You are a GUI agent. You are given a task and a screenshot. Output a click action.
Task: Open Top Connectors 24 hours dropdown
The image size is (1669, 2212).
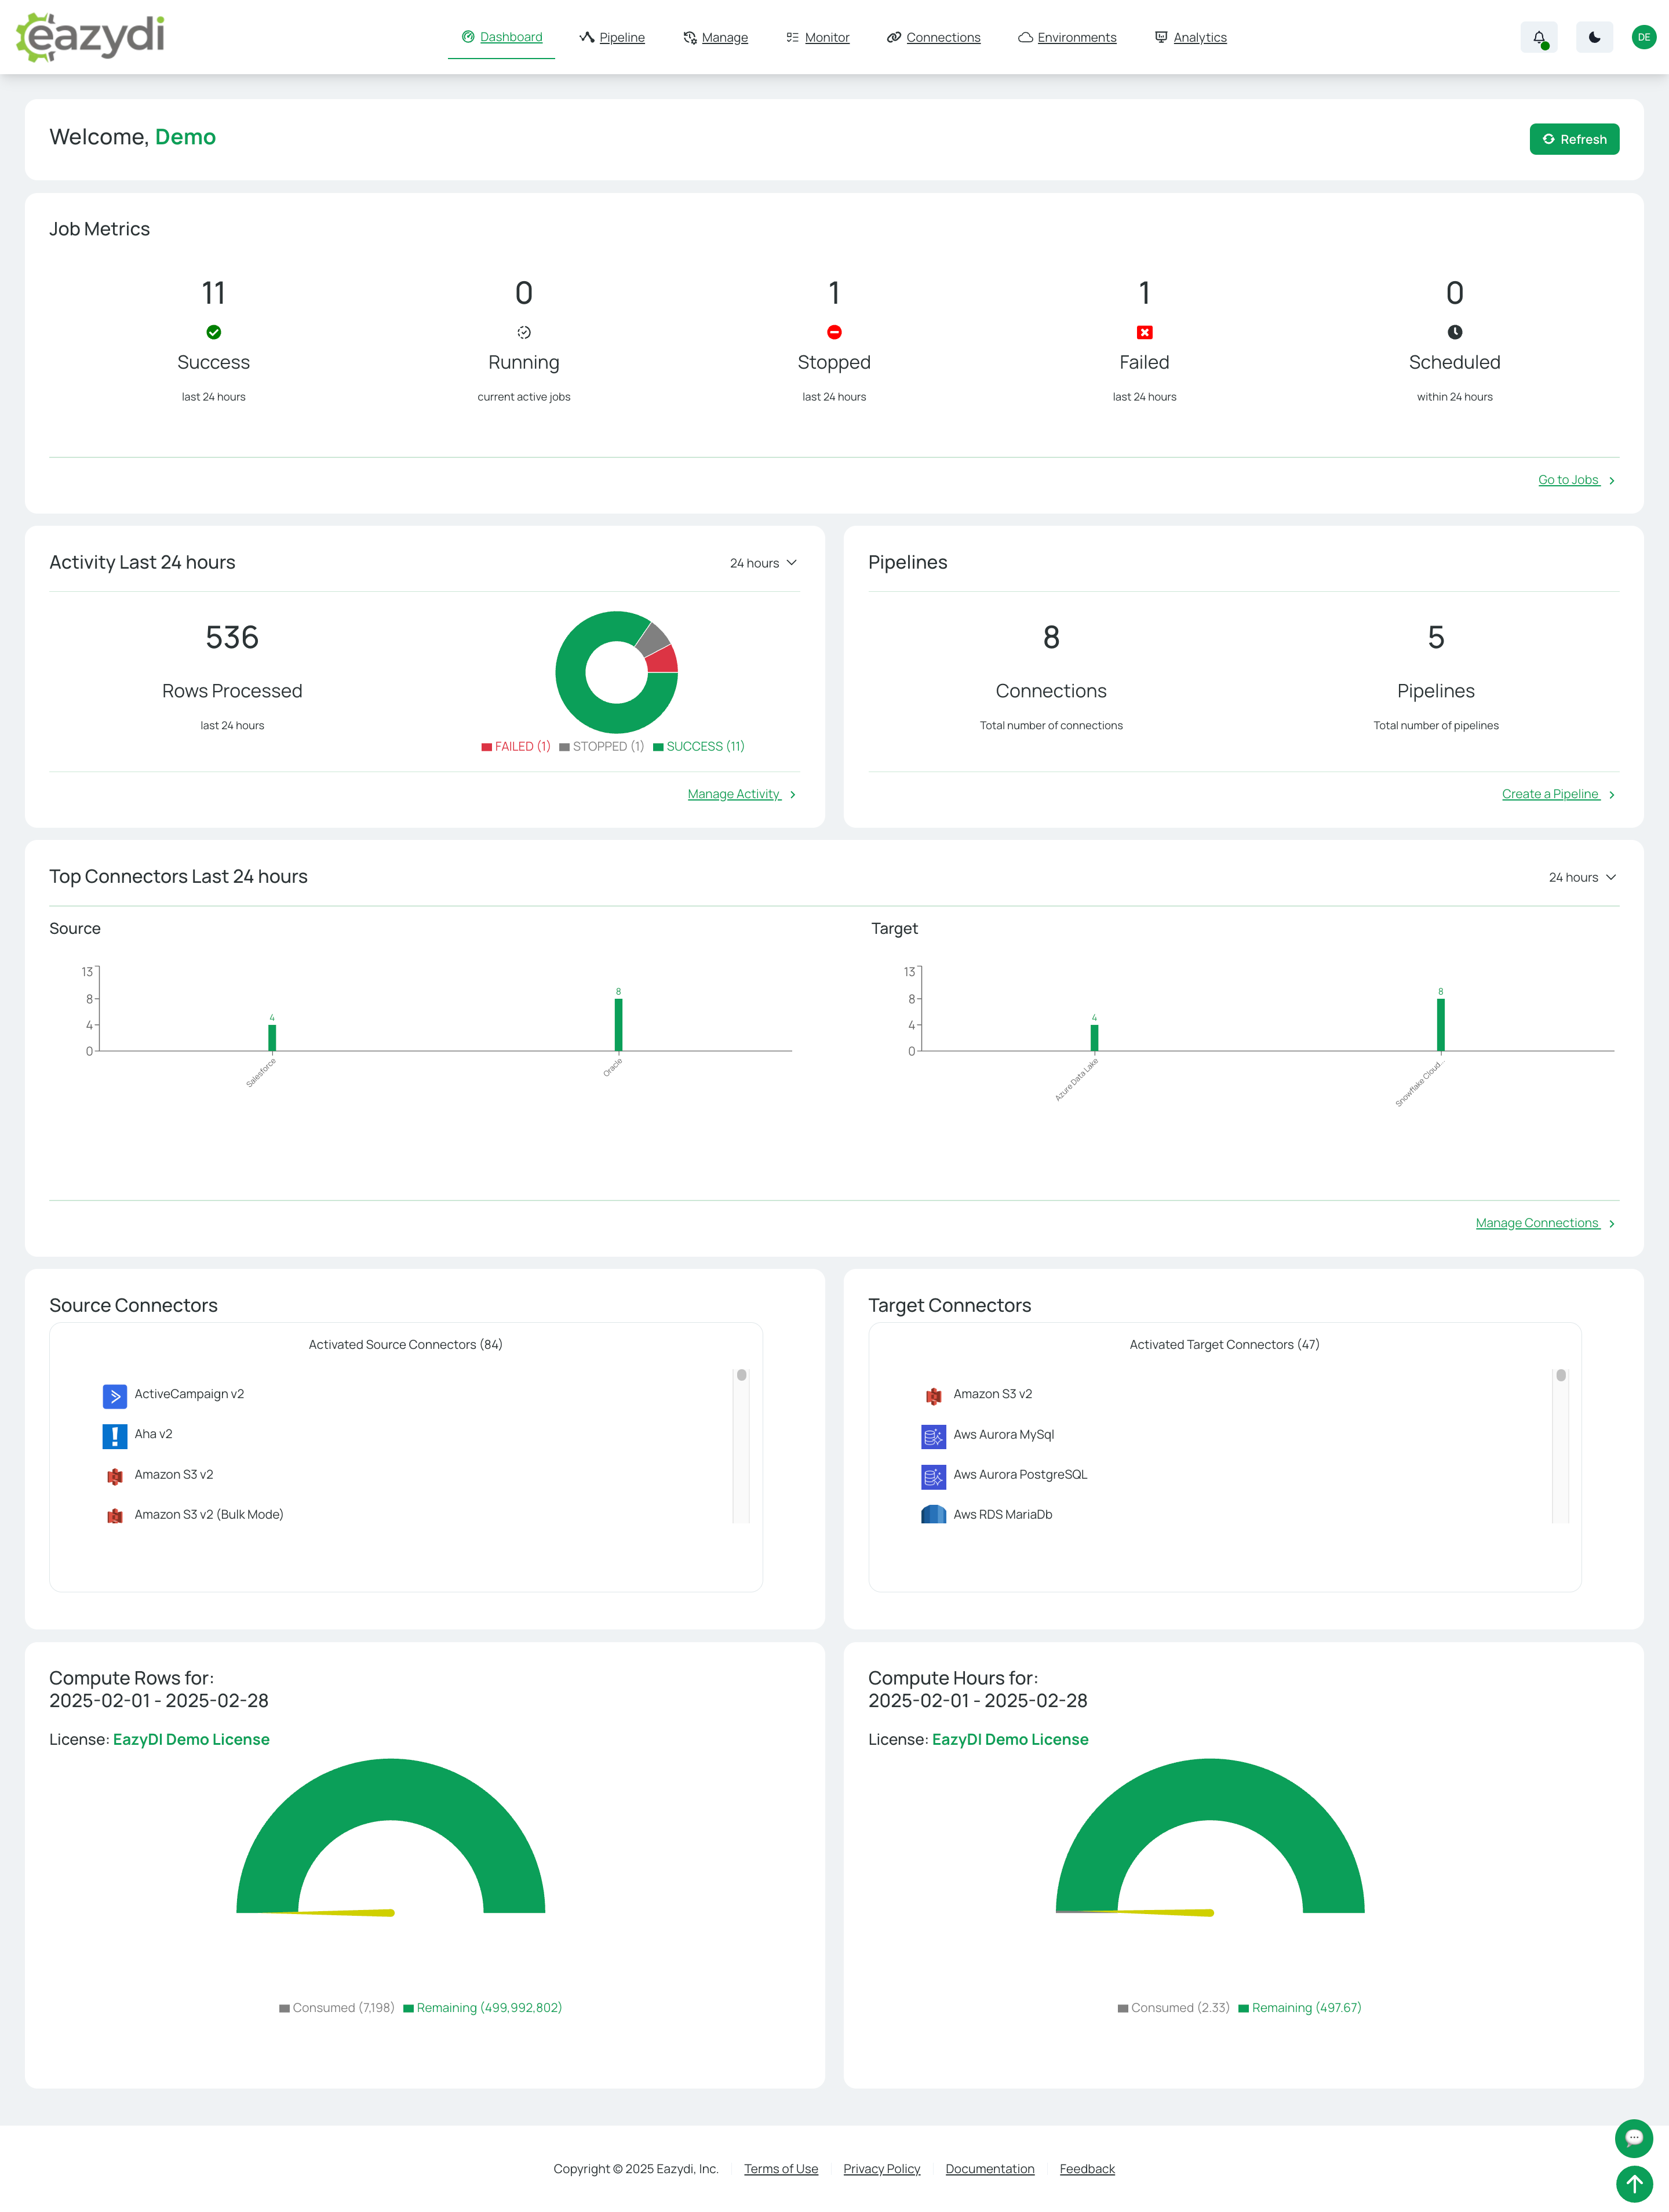[x=1582, y=877]
